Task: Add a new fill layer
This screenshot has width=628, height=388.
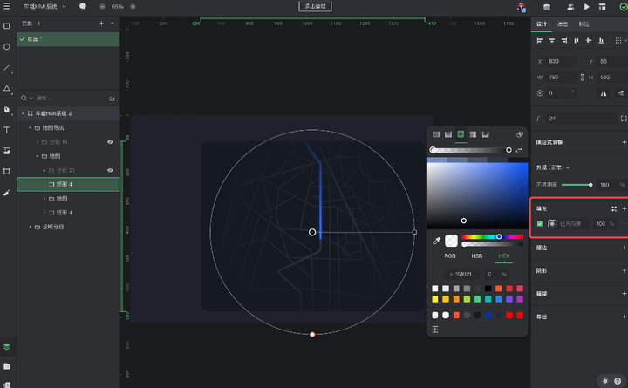Action: click(624, 208)
